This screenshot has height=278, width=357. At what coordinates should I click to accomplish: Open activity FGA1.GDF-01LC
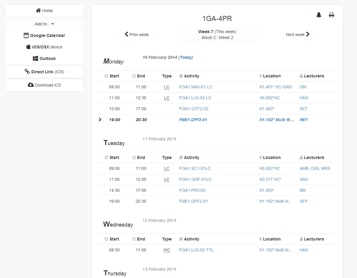point(195,179)
